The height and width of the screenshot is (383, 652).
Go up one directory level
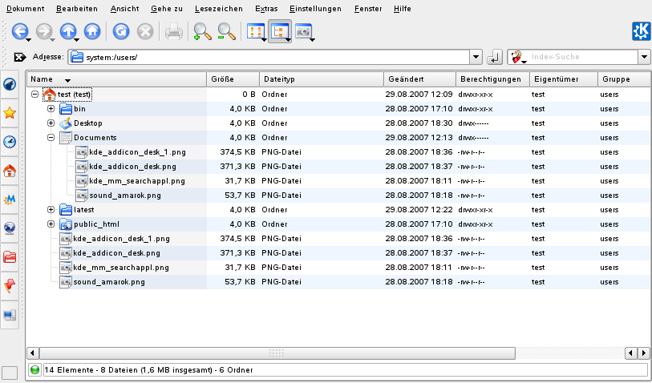68,31
